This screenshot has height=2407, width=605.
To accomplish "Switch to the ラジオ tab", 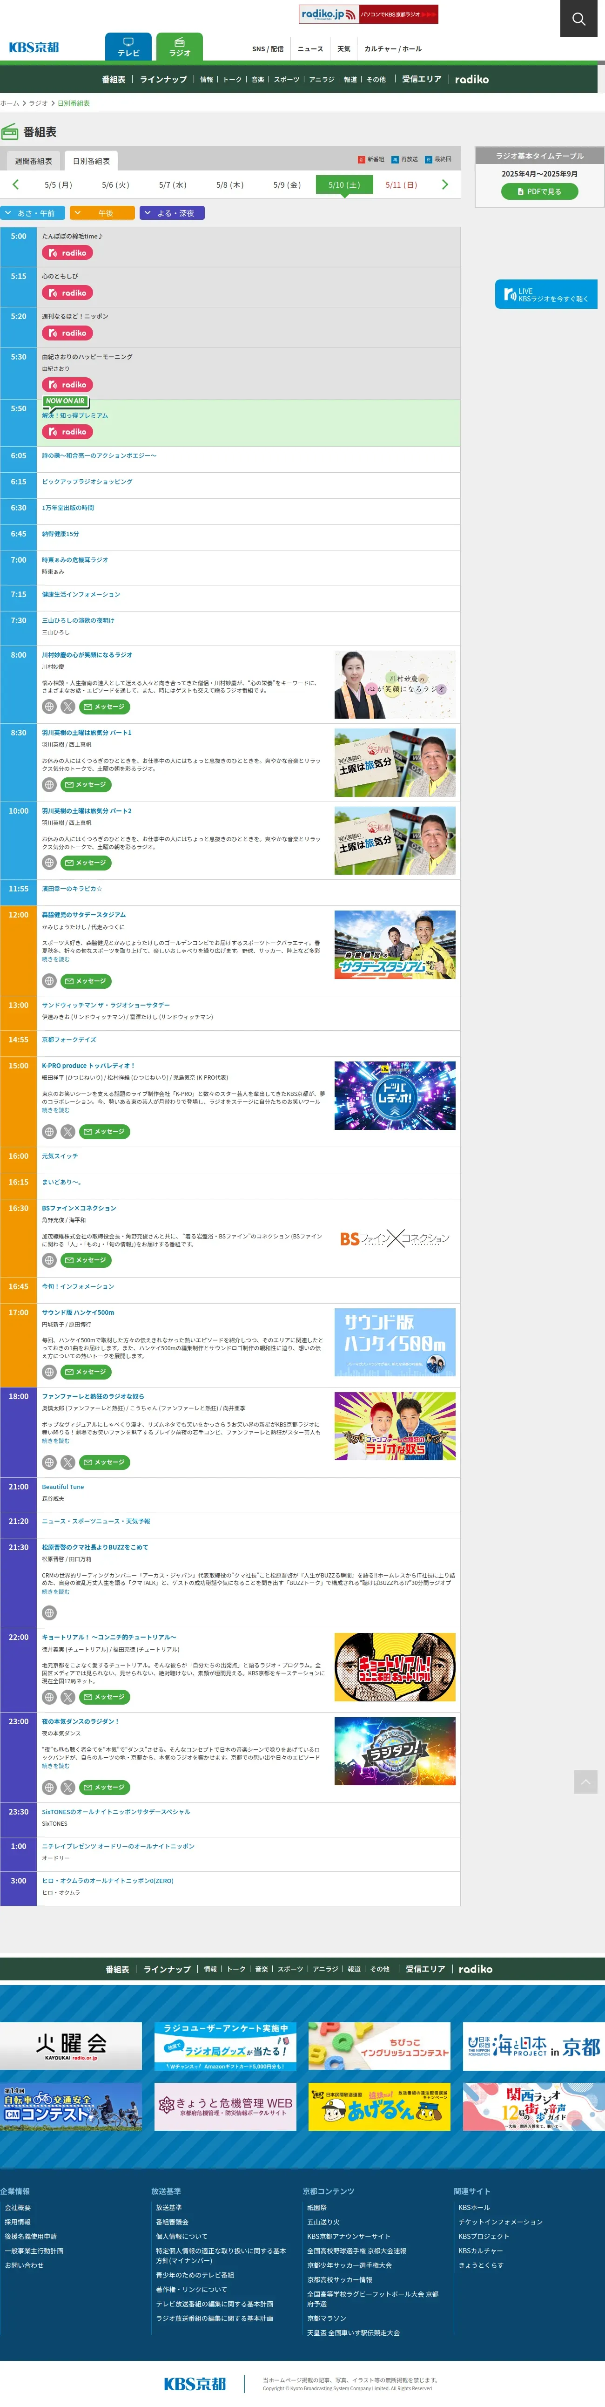I will point(179,47).
